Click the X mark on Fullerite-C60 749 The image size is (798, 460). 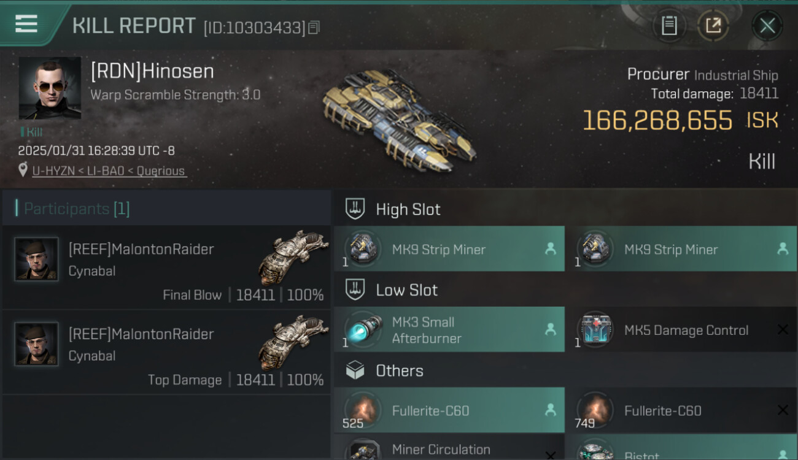point(783,410)
